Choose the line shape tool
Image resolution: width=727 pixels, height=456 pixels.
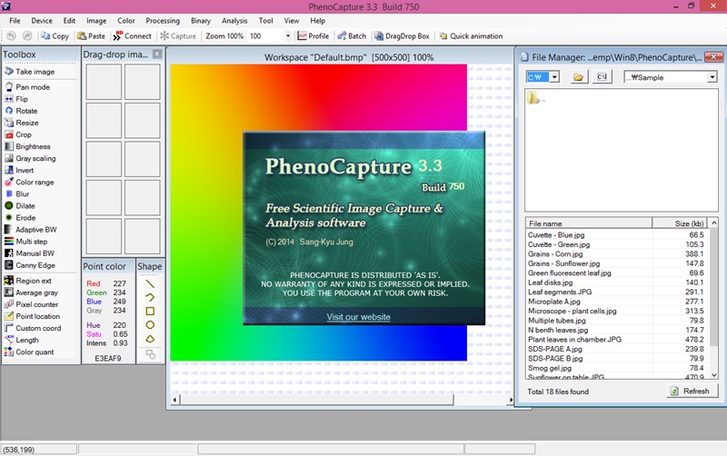150,283
